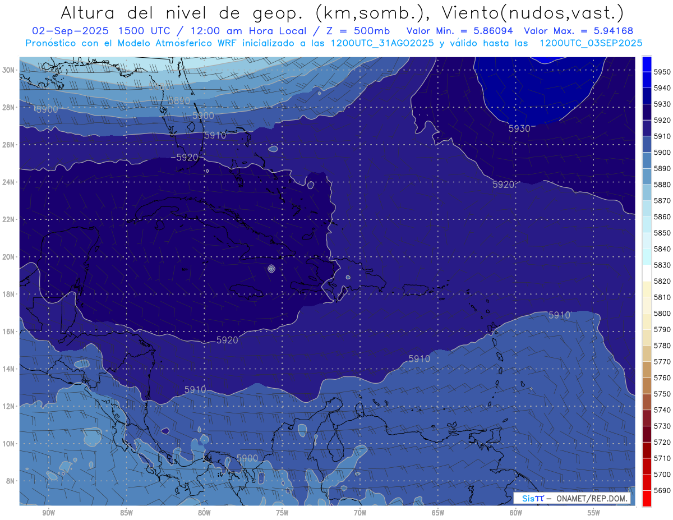Click the 12N latitude label

8,406
